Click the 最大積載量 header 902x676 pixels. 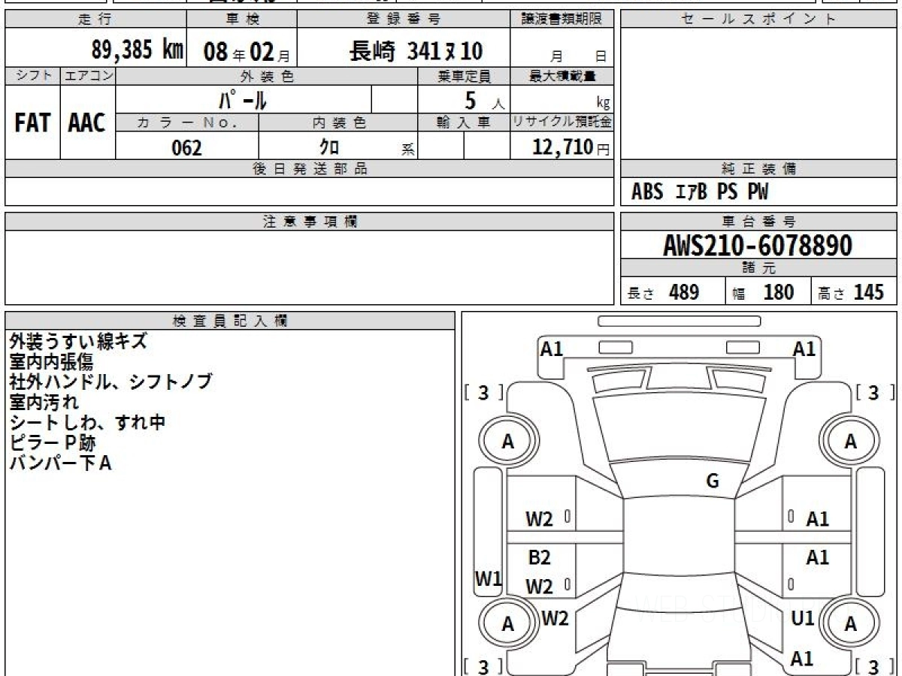561,76
